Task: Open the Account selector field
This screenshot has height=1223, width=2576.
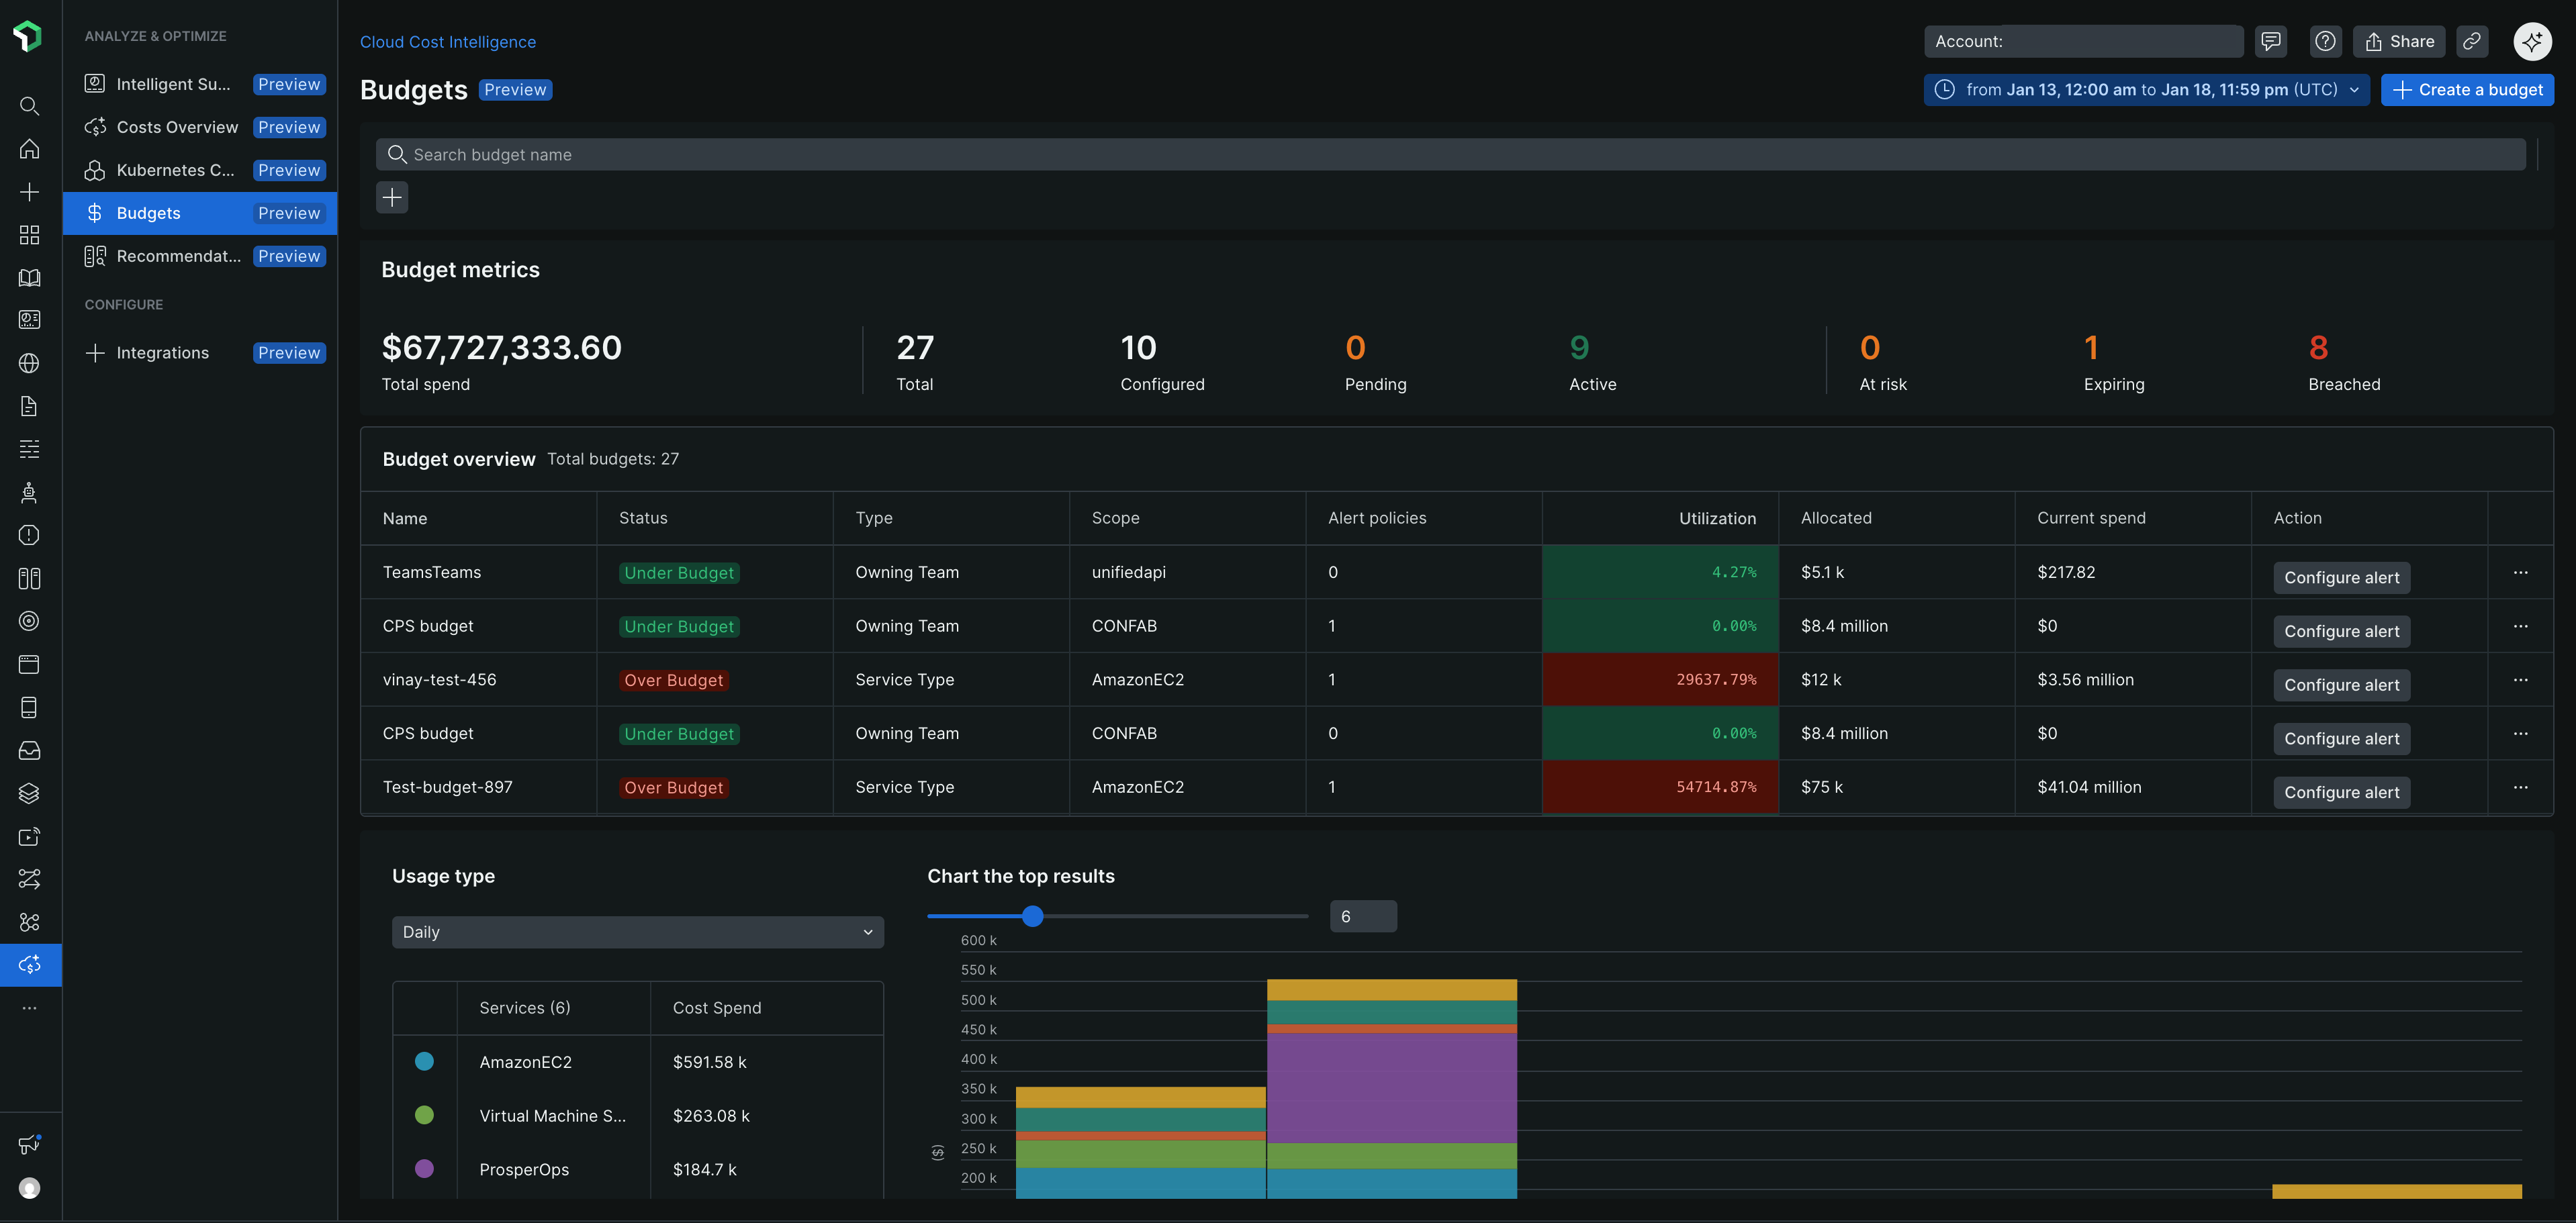Action: click(2082, 41)
